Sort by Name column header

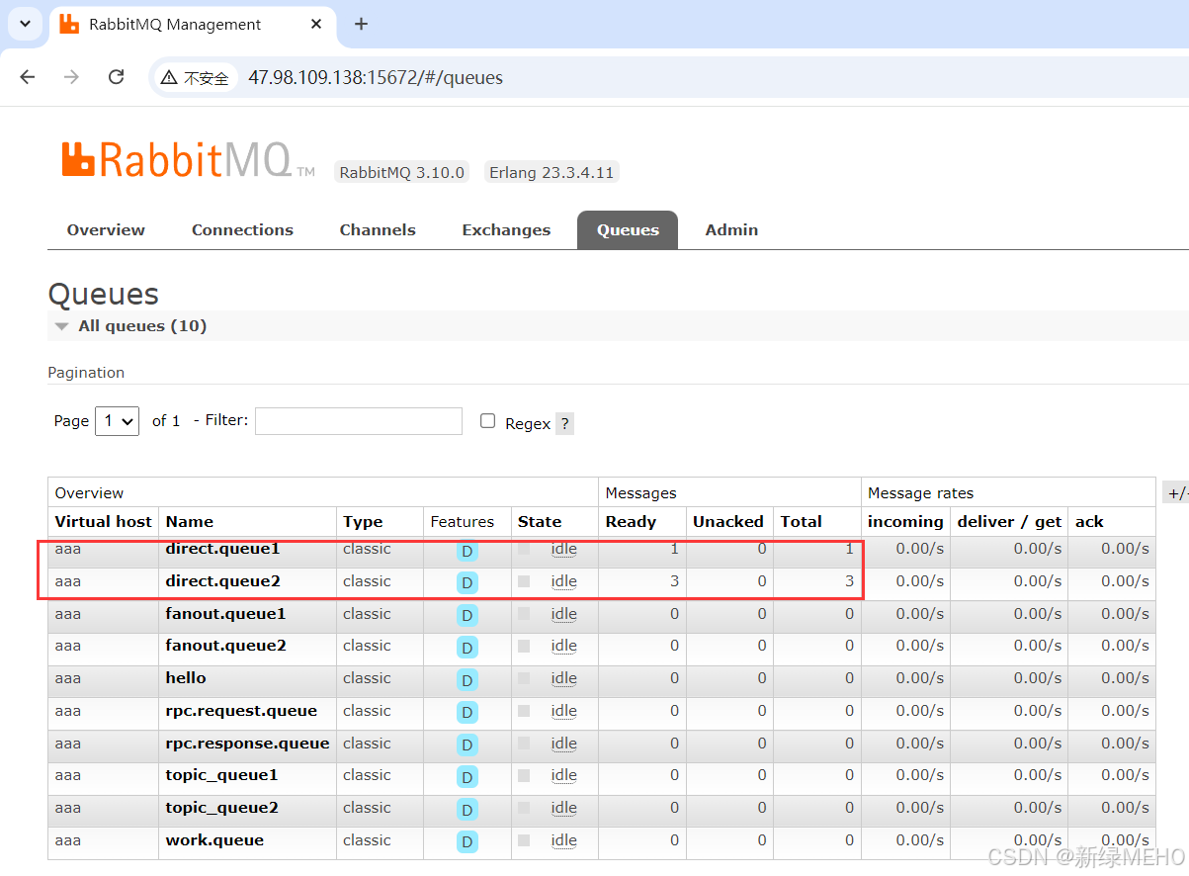tap(190, 521)
